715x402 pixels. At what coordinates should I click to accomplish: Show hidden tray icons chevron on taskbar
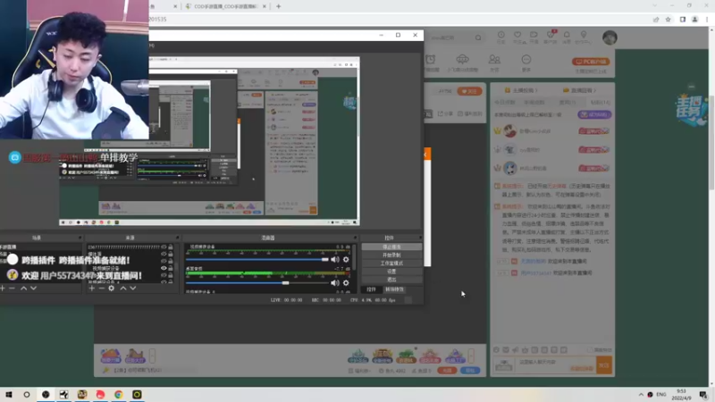[x=641, y=394]
